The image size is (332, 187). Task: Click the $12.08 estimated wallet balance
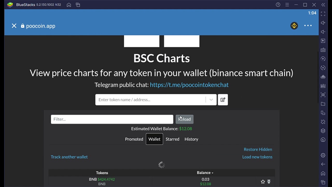click(185, 129)
